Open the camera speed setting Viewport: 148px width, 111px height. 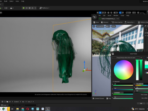tap(134, 13)
